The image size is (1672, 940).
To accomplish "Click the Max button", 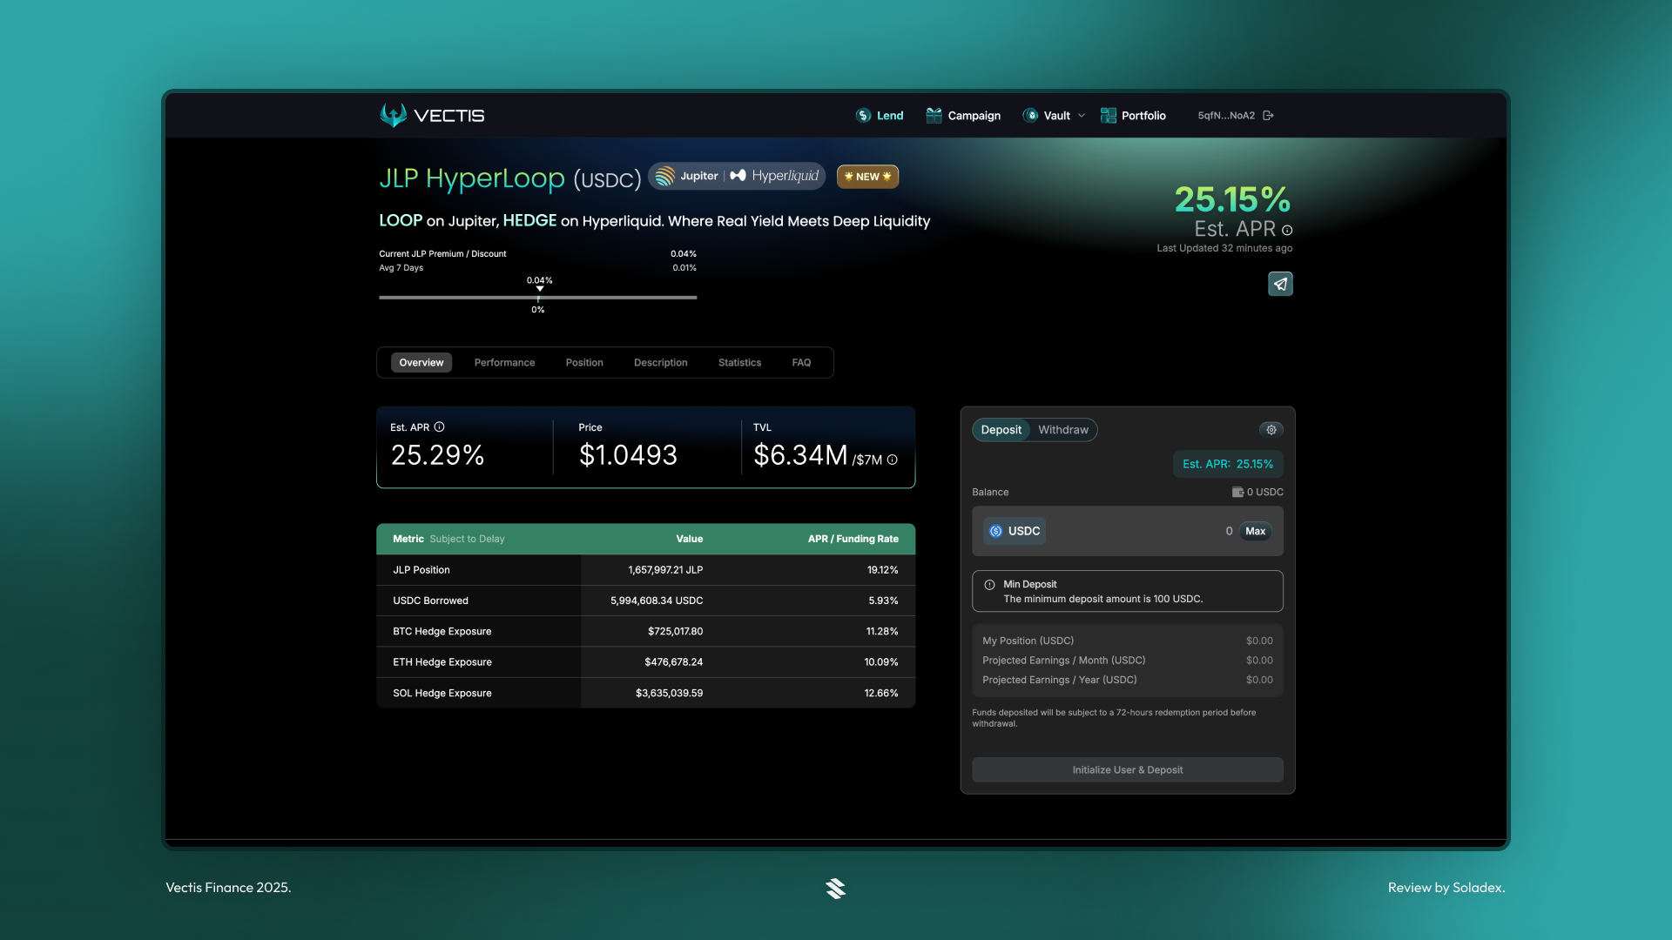I will pyautogui.click(x=1256, y=531).
